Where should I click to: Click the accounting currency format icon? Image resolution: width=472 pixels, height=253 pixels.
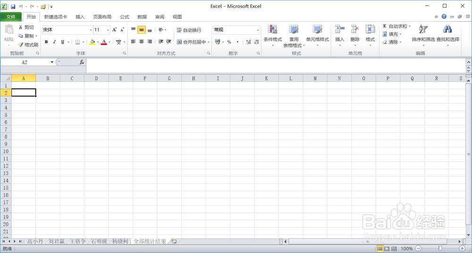217,42
